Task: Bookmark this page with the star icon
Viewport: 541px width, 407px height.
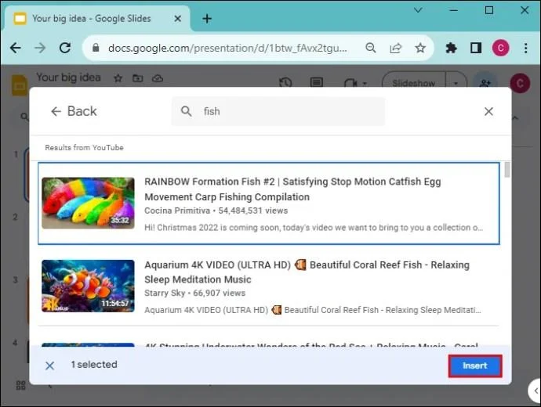Action: coord(420,48)
